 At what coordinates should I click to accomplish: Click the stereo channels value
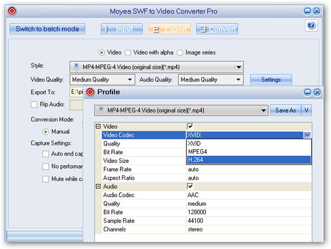[x=195, y=229]
